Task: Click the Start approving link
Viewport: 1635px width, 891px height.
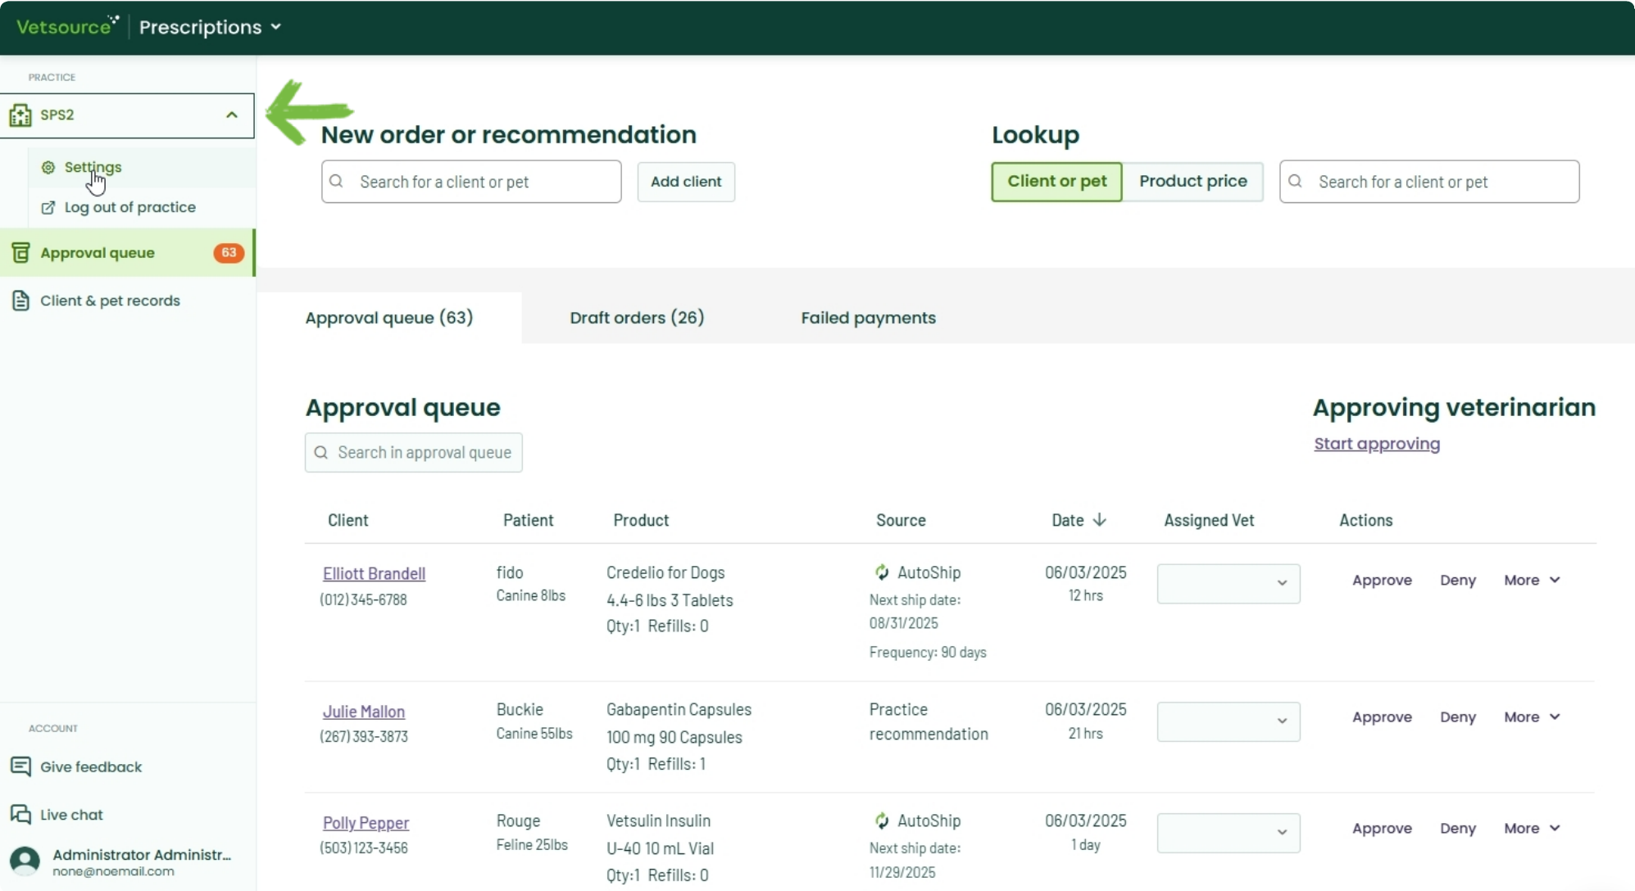Action: point(1377,444)
